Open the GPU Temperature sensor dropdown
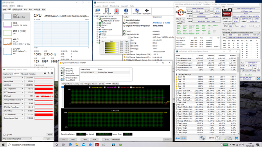262x147 pixels. pos(22,89)
